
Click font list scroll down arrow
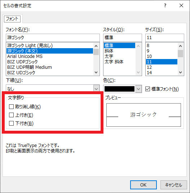[x=96, y=72]
